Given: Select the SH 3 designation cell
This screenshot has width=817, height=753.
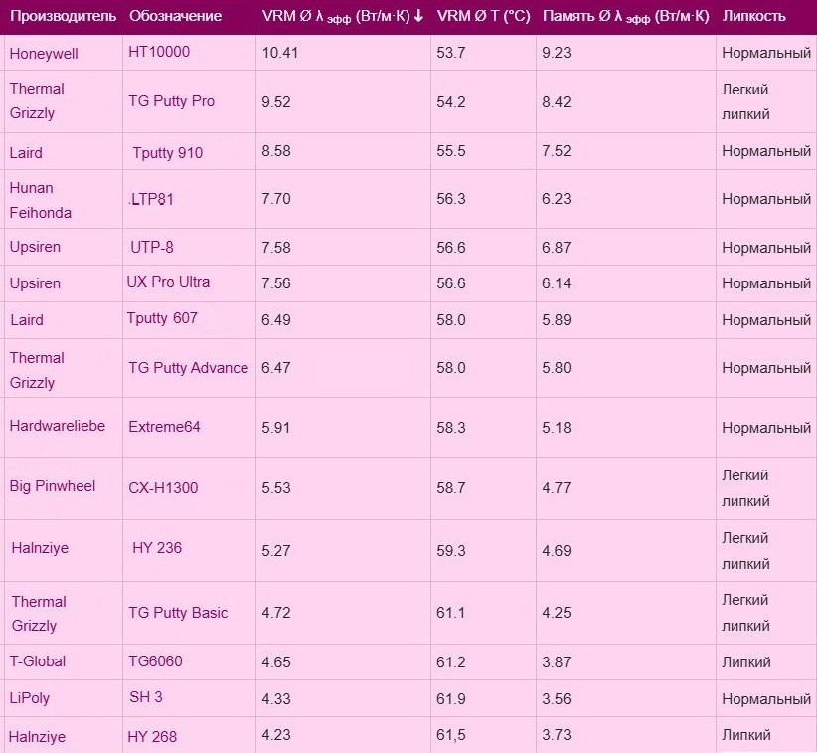Looking at the screenshot, I should (x=146, y=697).
